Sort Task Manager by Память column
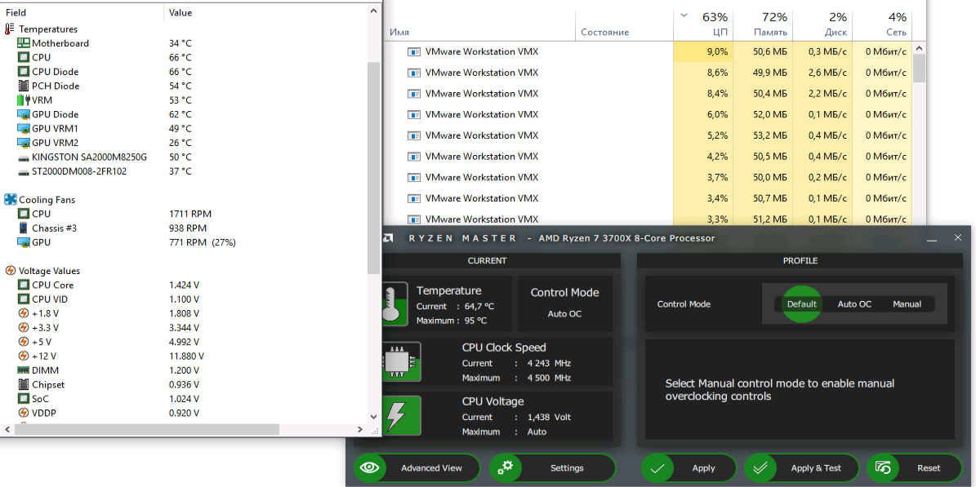Image resolution: width=976 pixels, height=487 pixels. [x=763, y=24]
